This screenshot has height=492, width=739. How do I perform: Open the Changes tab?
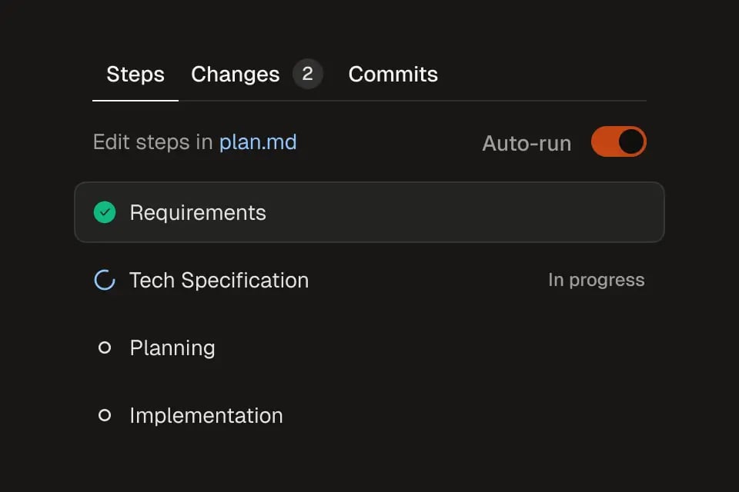coord(235,75)
